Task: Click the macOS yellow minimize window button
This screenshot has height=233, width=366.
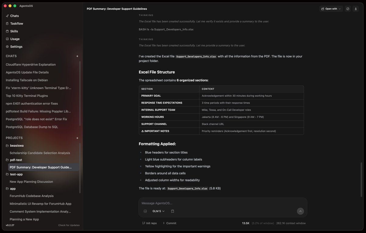Action: pyautogui.click(x=10, y=6)
